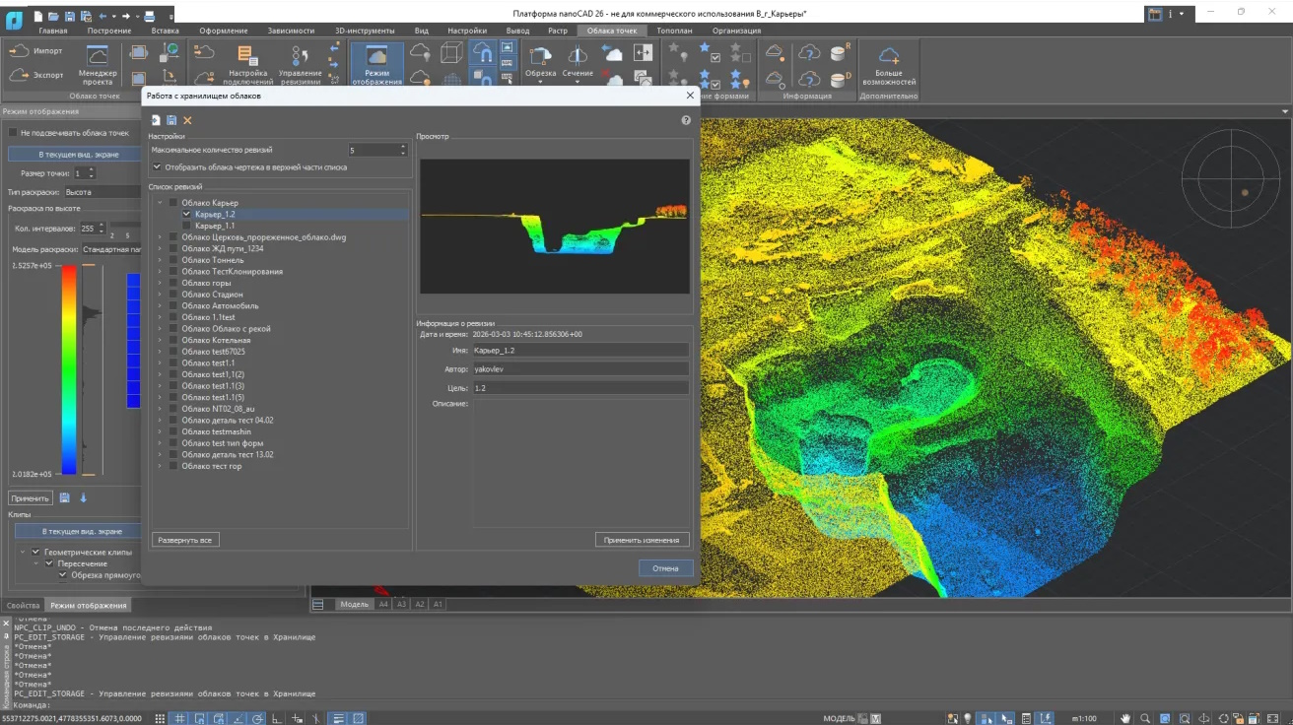Image resolution: width=1293 pixels, height=725 pixels.
Task: Click the magnifier zoom icon in status bar
Action: point(1145,718)
